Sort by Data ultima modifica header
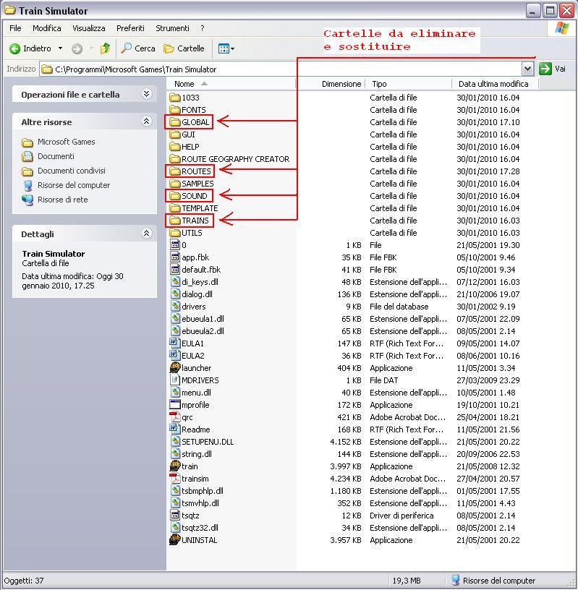Image resolution: width=578 pixels, height=590 pixels. 495,84
